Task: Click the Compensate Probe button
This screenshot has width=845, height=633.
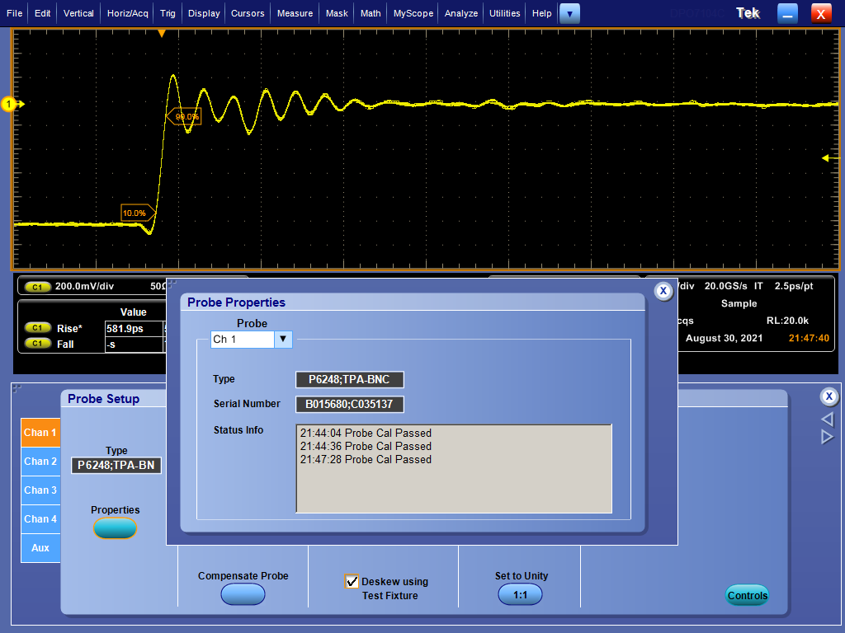Action: pos(243,595)
